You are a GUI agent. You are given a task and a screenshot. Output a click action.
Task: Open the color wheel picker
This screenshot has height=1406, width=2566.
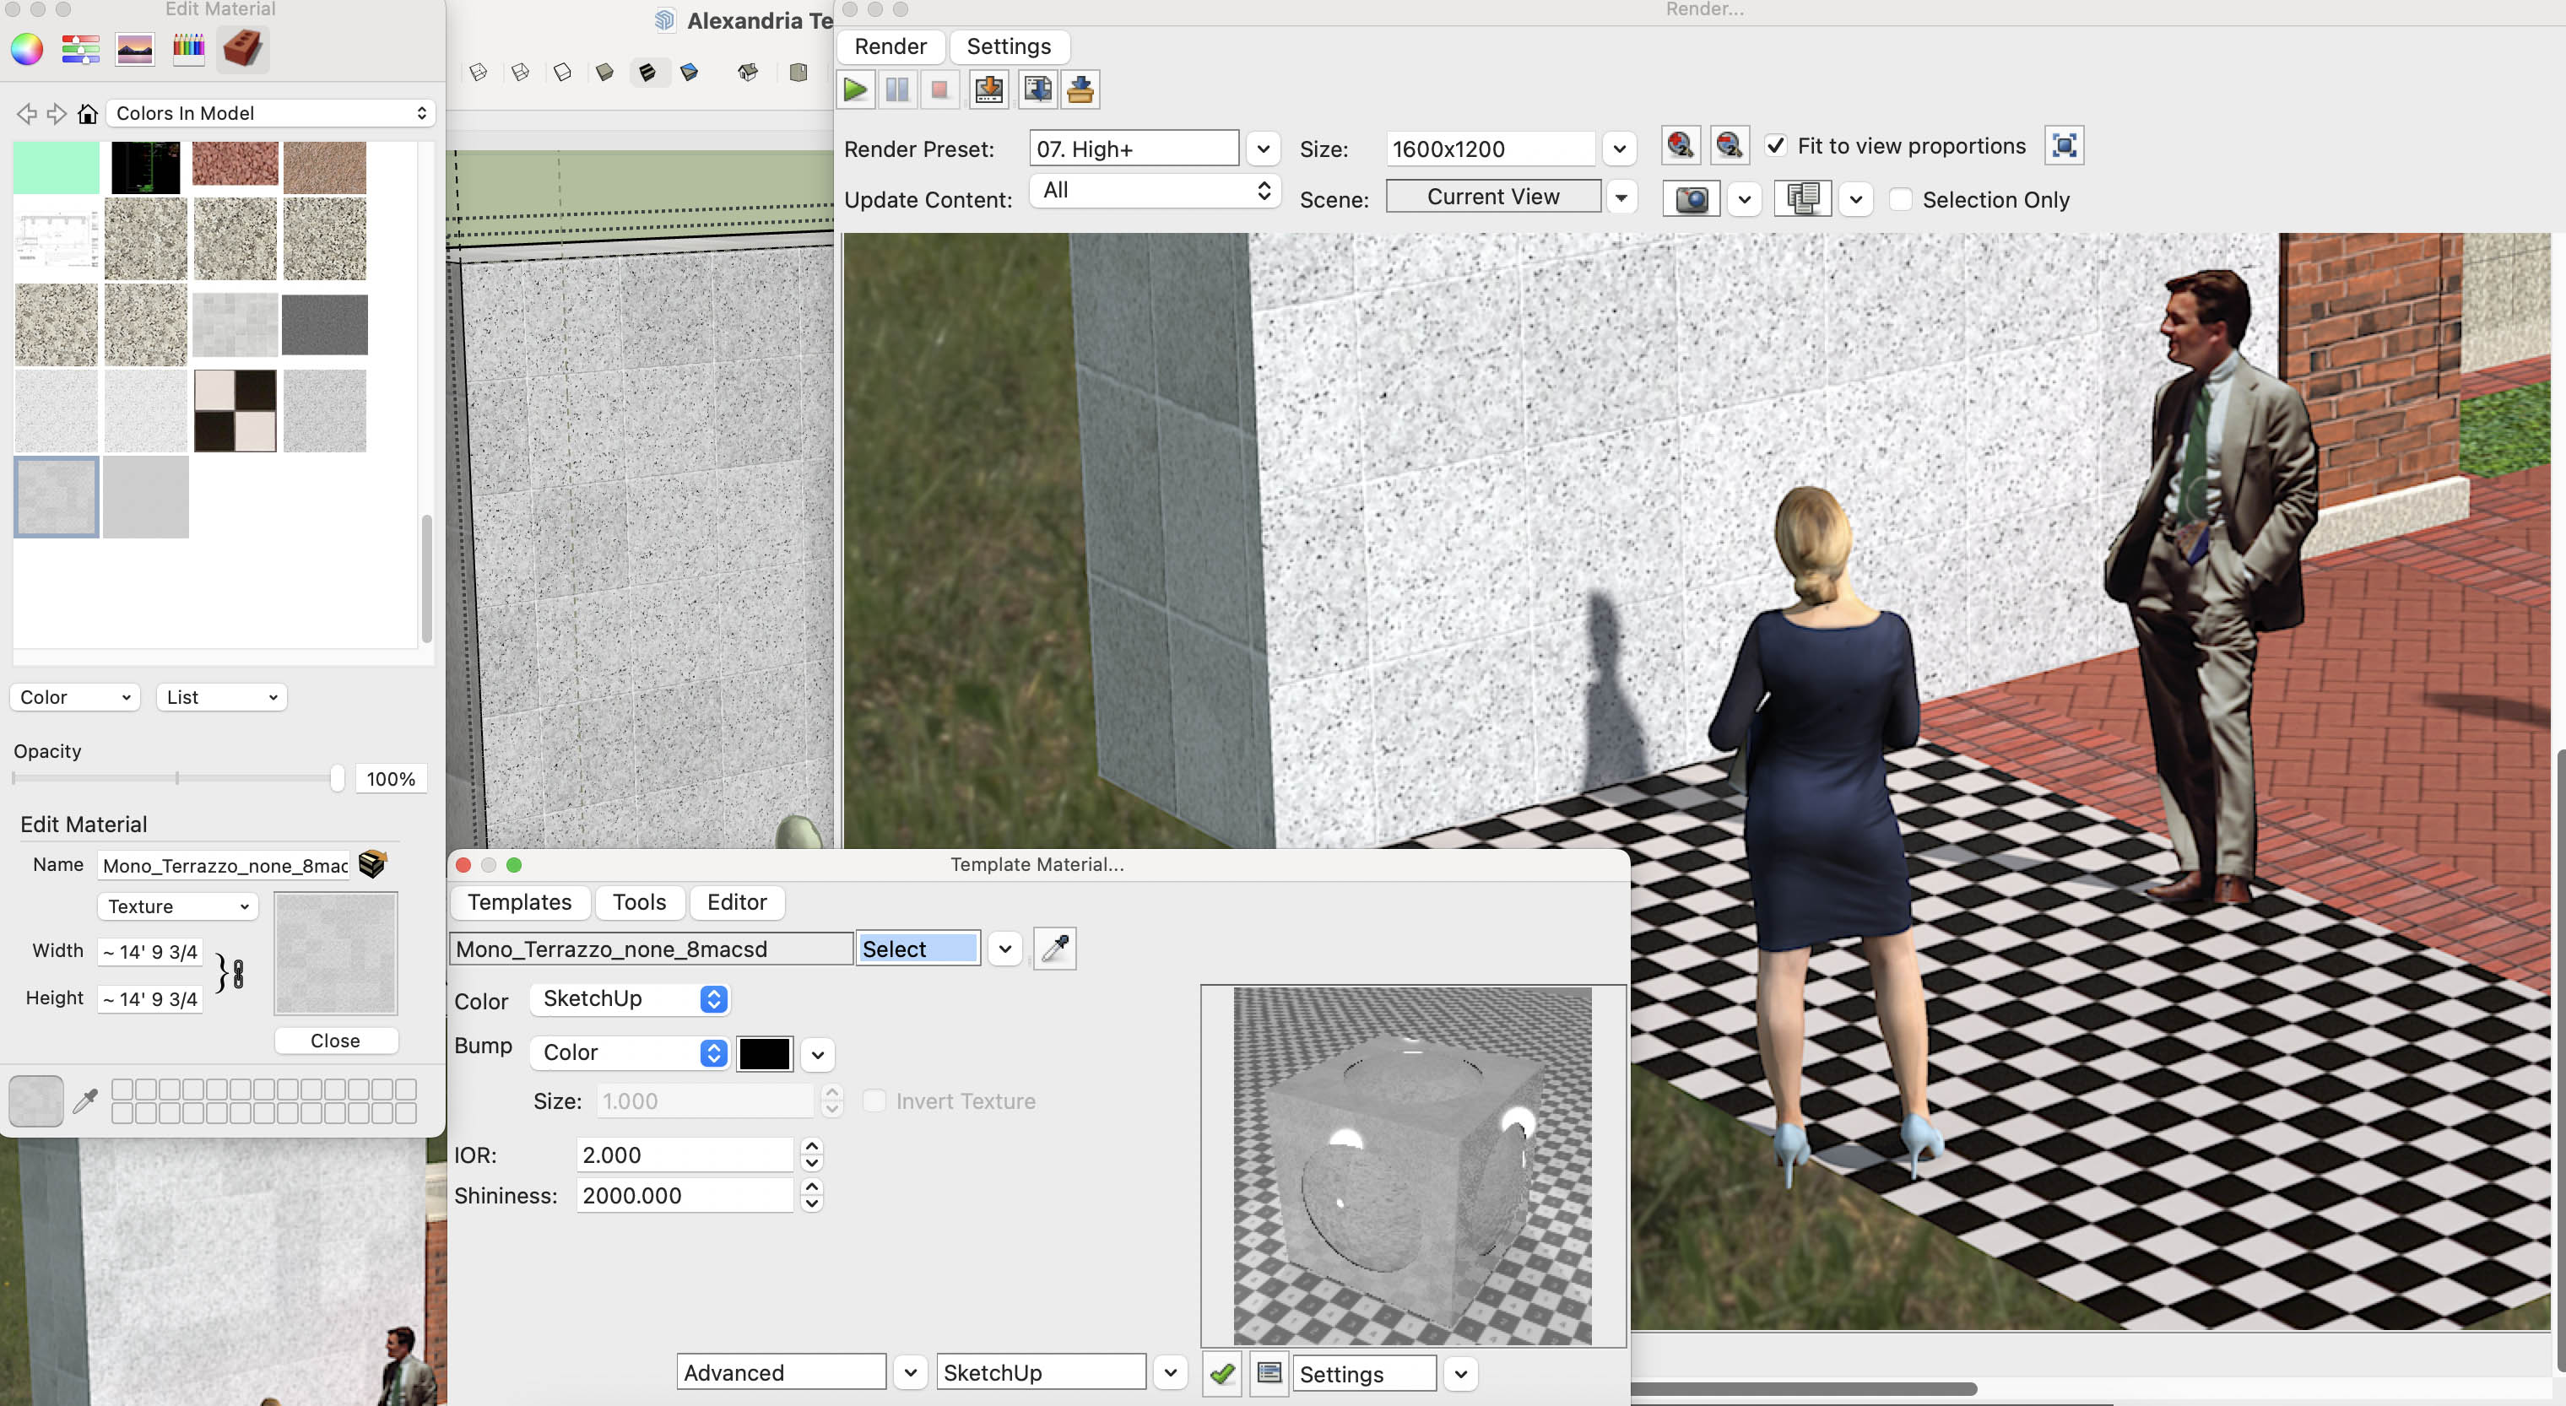27,49
